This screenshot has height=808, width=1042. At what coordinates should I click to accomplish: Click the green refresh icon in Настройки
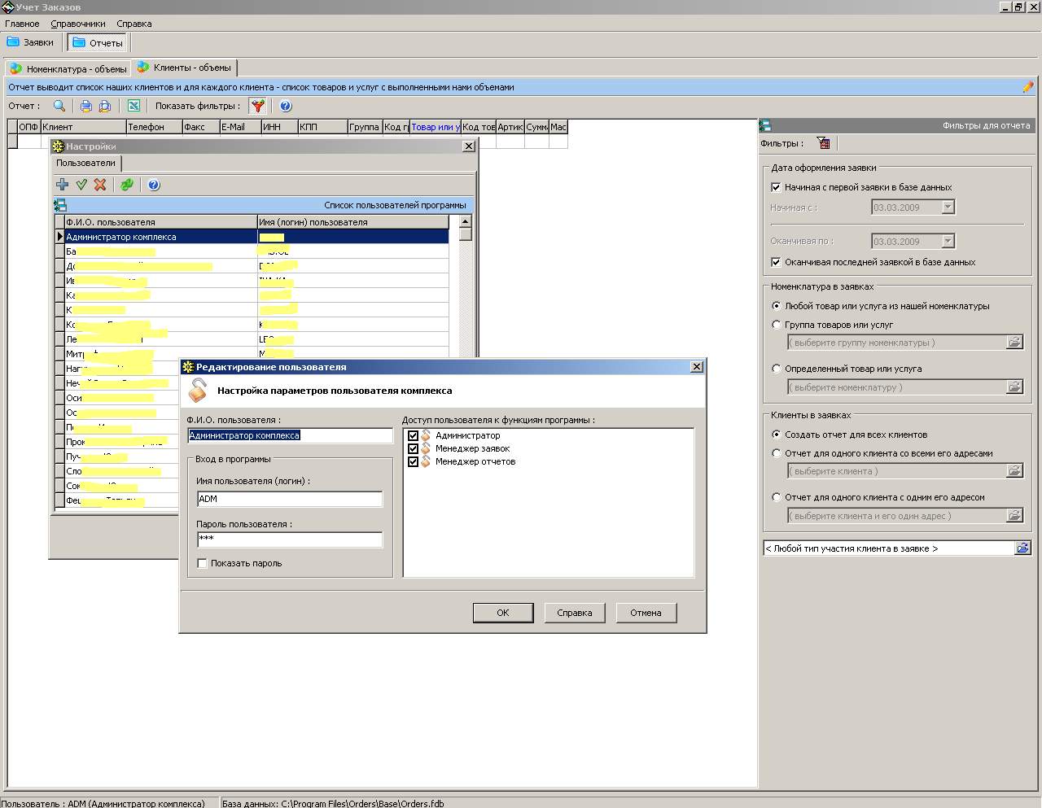tap(127, 185)
